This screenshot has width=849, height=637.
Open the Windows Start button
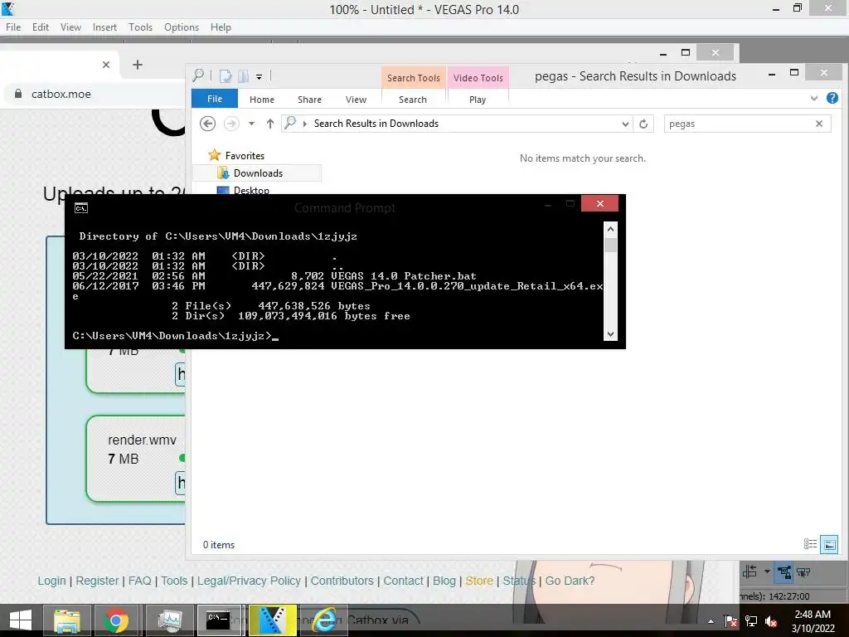point(21,620)
